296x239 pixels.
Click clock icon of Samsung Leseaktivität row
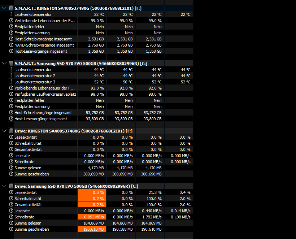[11, 192]
